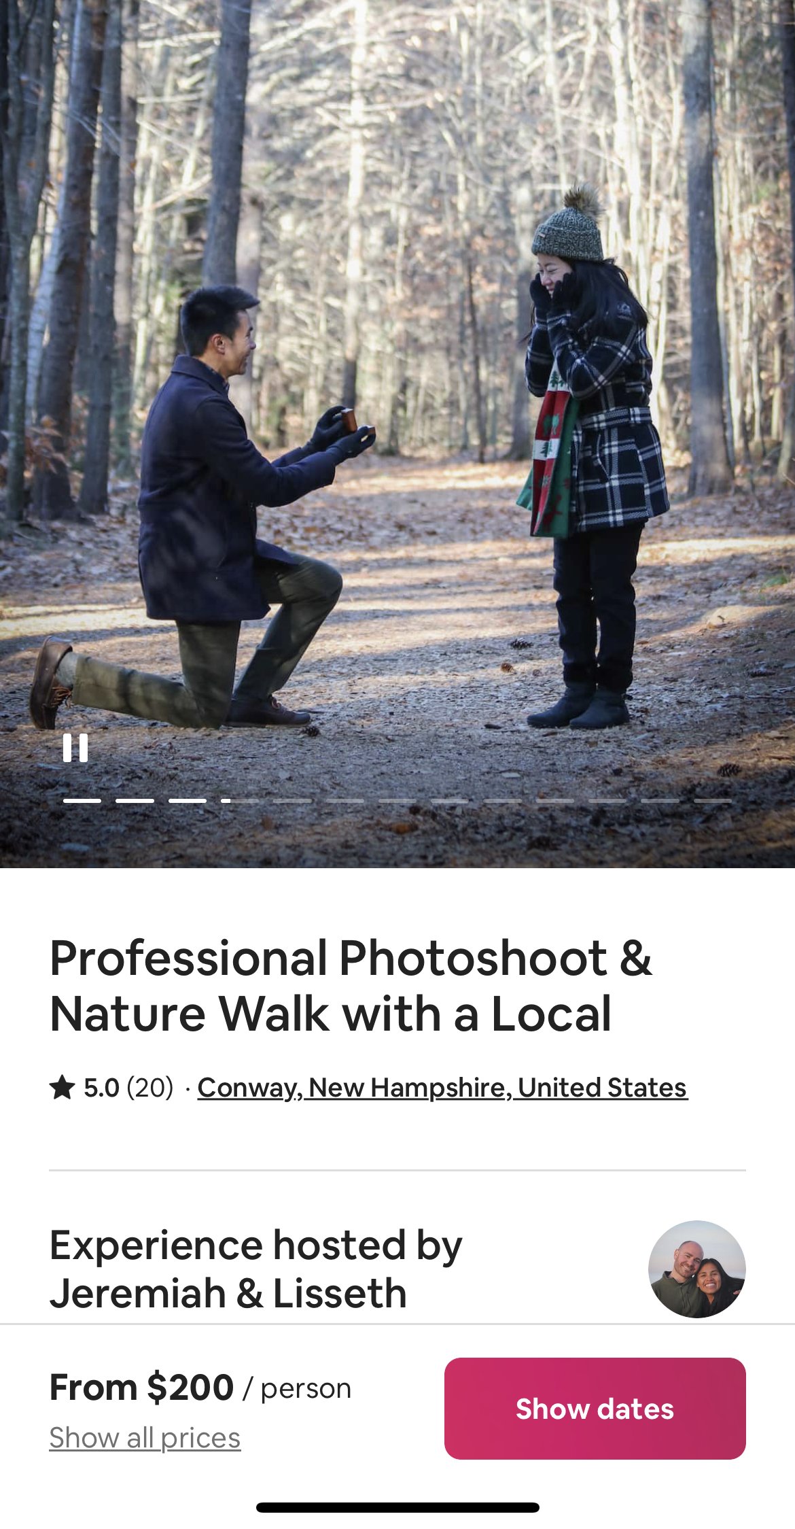Tap the 5.0 (20) reviews rating
This screenshot has height=1529, width=795.
point(128,1088)
